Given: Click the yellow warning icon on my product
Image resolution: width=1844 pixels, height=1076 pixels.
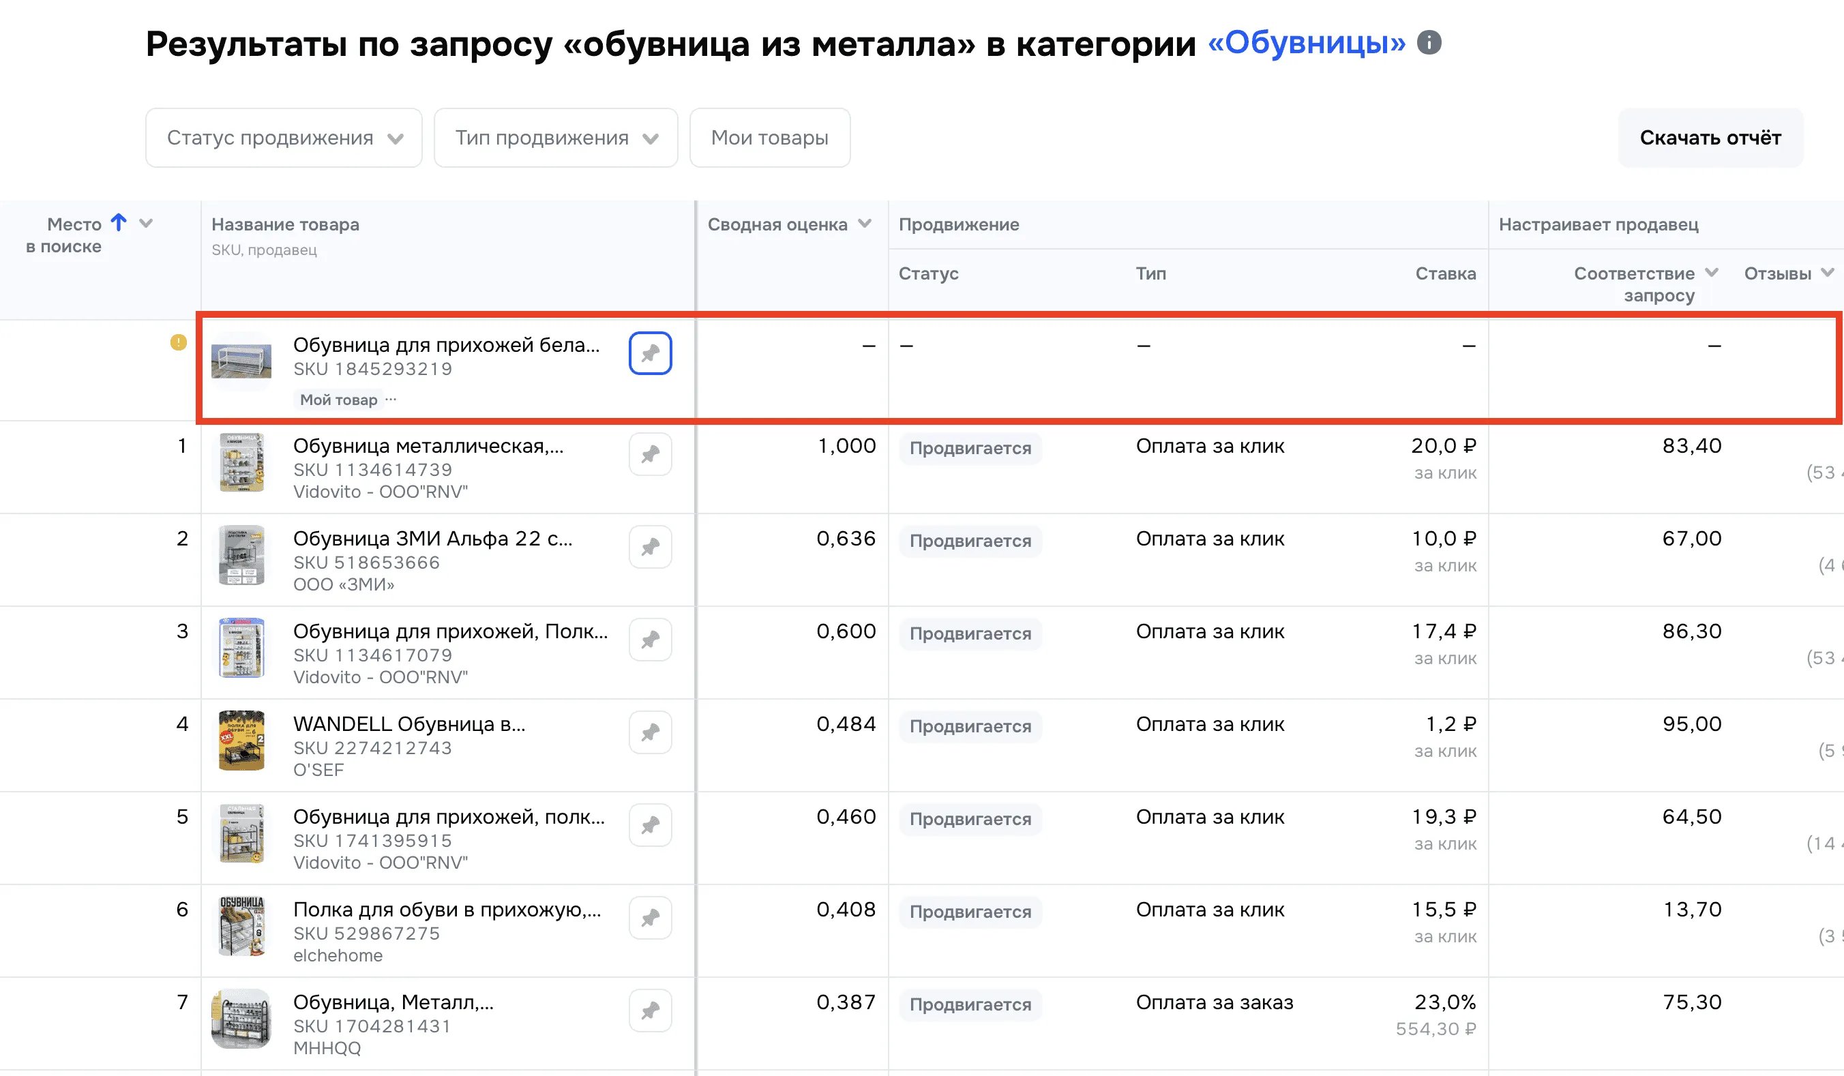Looking at the screenshot, I should pyautogui.click(x=179, y=342).
